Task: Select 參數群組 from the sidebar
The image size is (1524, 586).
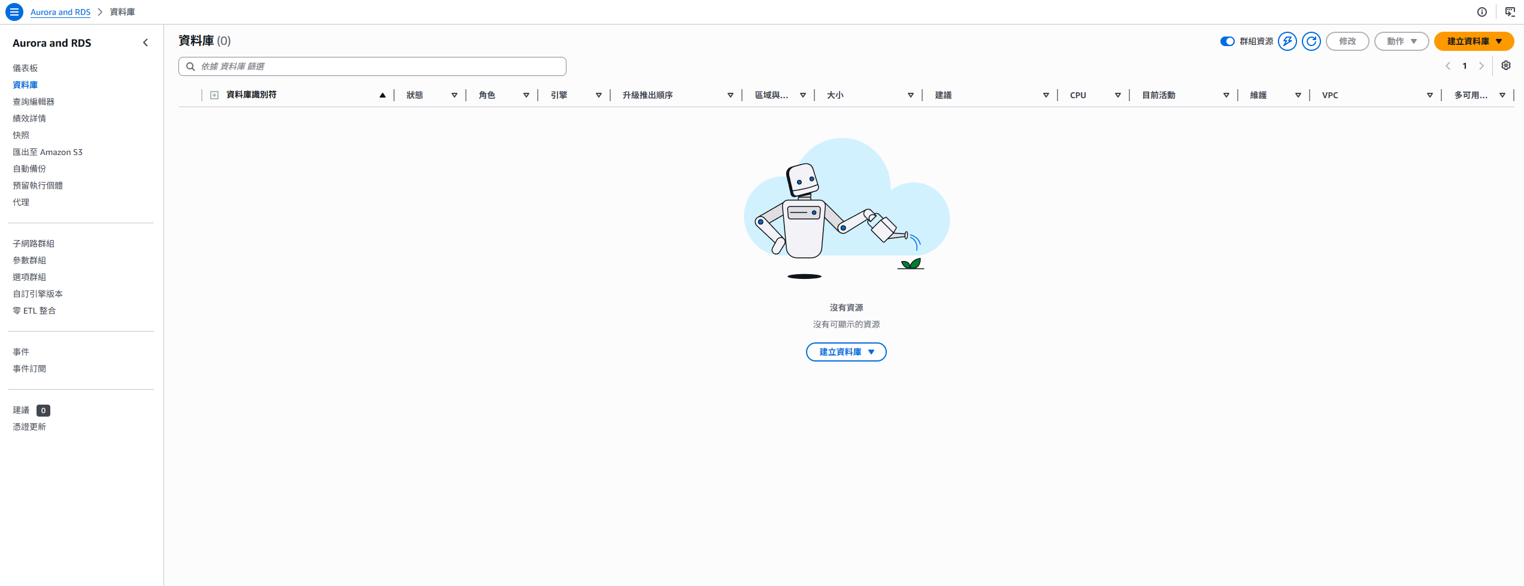Action: point(29,260)
